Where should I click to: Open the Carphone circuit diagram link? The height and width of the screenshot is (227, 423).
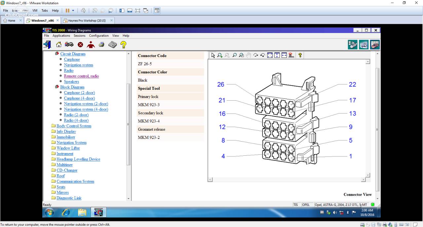pyautogui.click(x=72, y=59)
